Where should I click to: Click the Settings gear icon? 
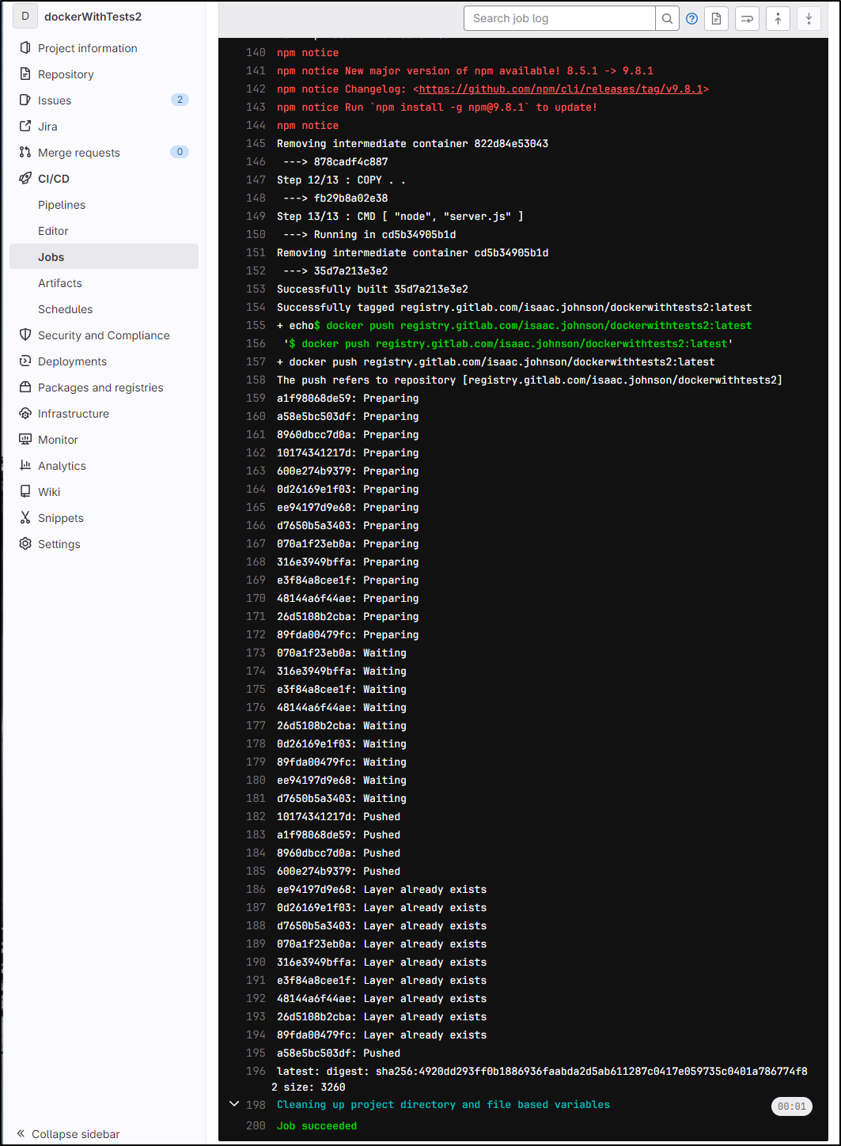click(25, 544)
